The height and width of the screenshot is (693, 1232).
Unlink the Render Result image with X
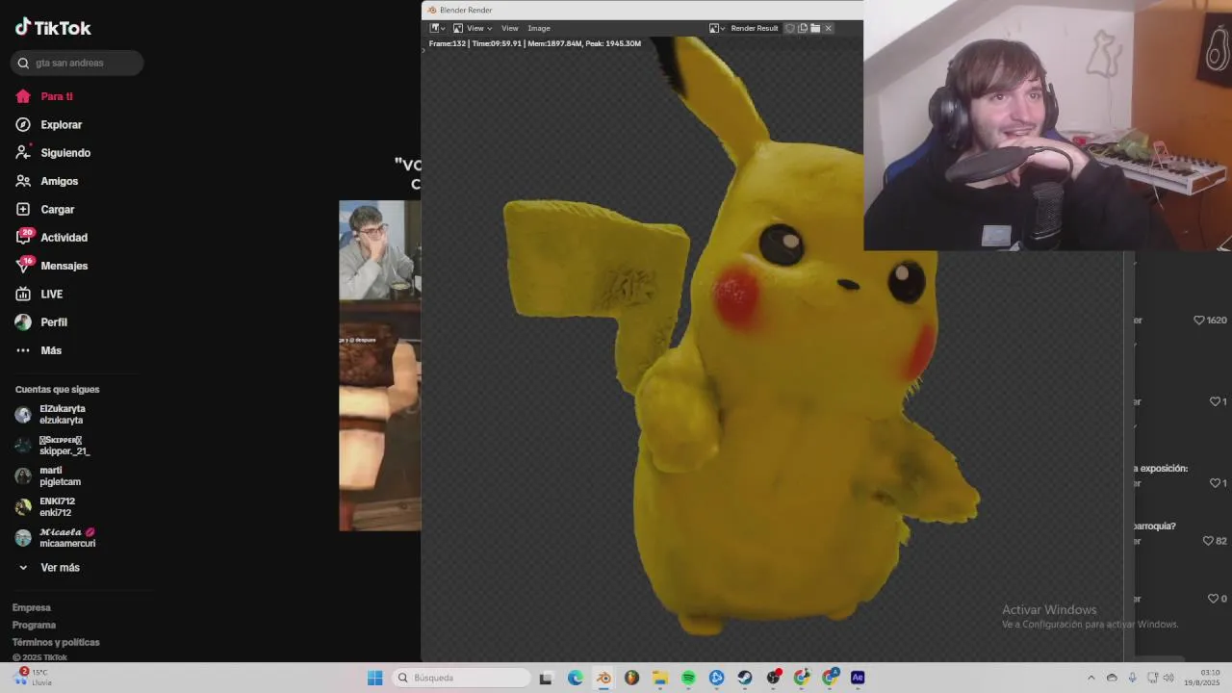pyautogui.click(x=828, y=28)
